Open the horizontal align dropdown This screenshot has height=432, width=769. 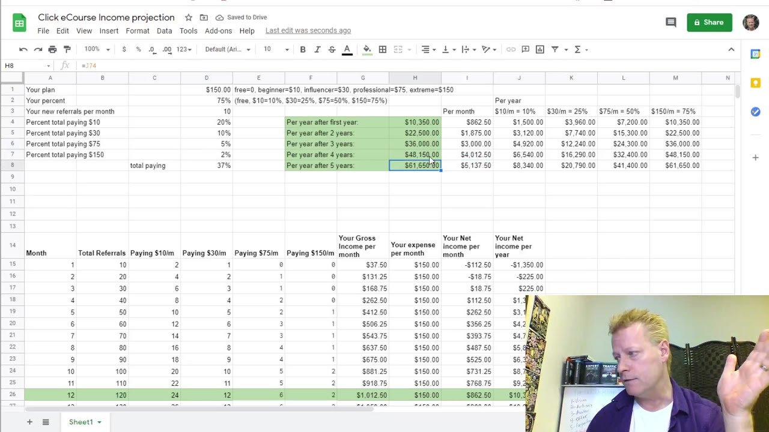427,49
